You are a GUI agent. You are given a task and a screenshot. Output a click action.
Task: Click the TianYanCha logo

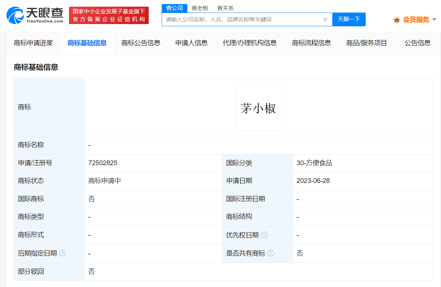click(35, 16)
